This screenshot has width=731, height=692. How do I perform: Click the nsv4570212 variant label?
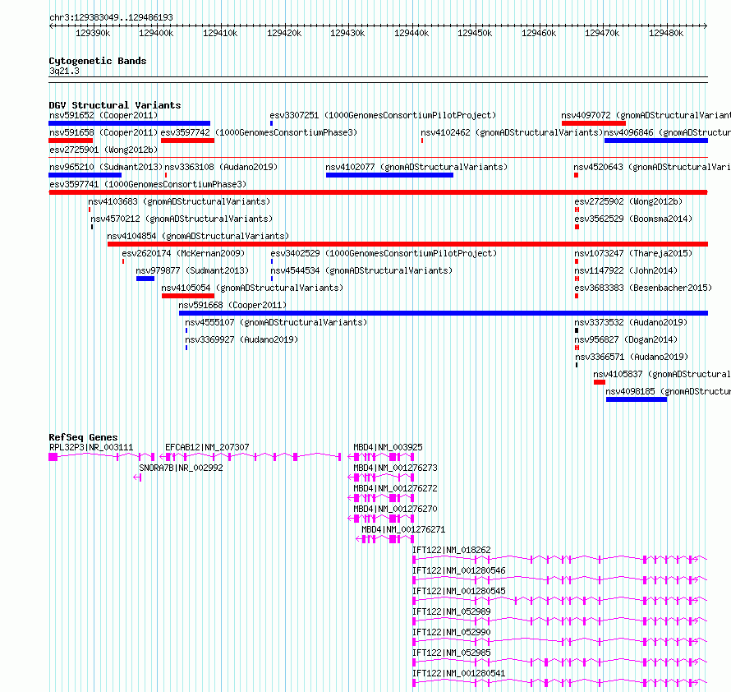pos(182,219)
